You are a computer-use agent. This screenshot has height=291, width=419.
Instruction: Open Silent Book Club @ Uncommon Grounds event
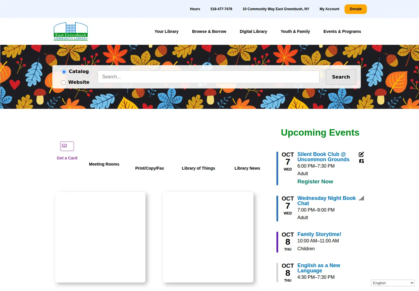[x=323, y=157]
